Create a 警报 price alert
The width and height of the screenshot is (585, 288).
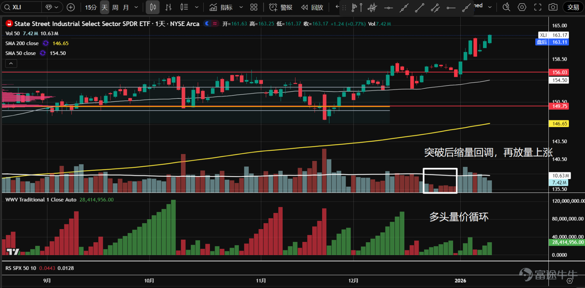281,7
